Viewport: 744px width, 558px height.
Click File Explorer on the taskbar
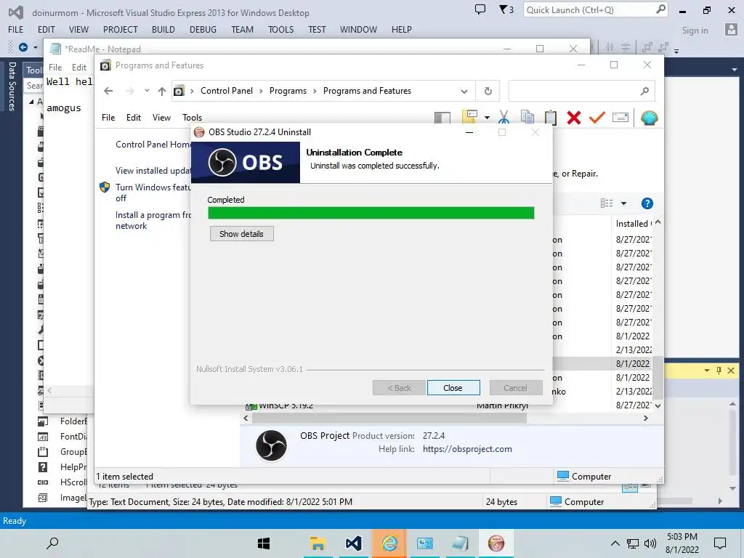[318, 543]
